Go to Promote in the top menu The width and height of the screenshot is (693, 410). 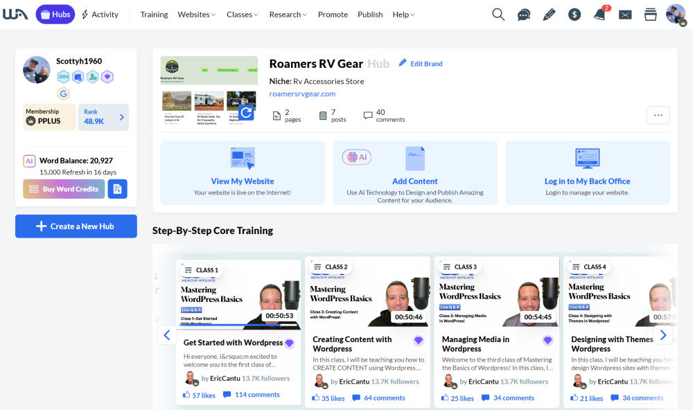point(333,15)
